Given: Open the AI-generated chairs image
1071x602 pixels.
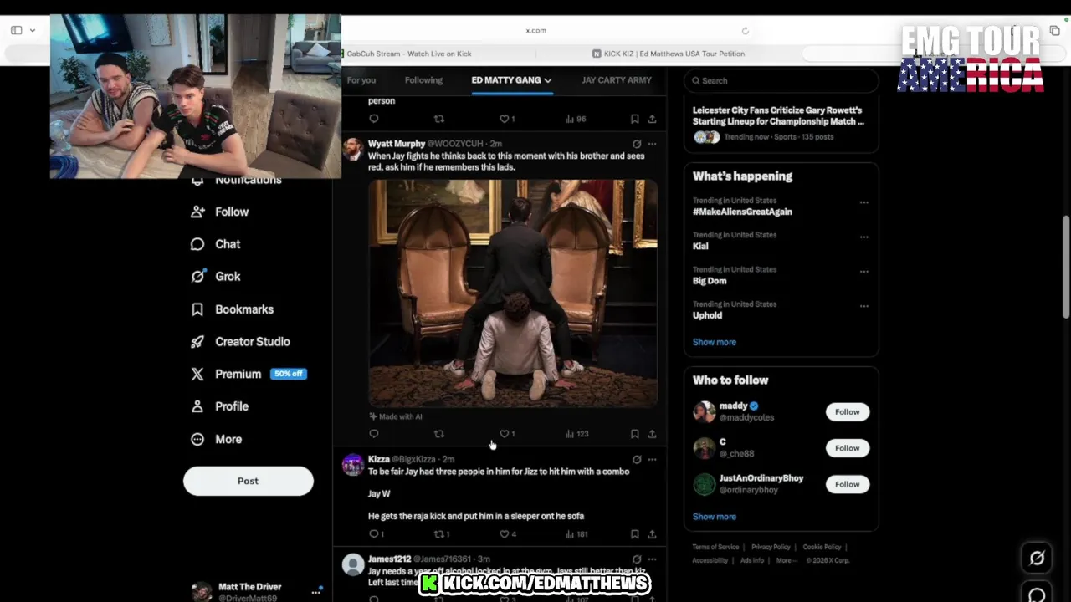Looking at the screenshot, I should (513, 293).
